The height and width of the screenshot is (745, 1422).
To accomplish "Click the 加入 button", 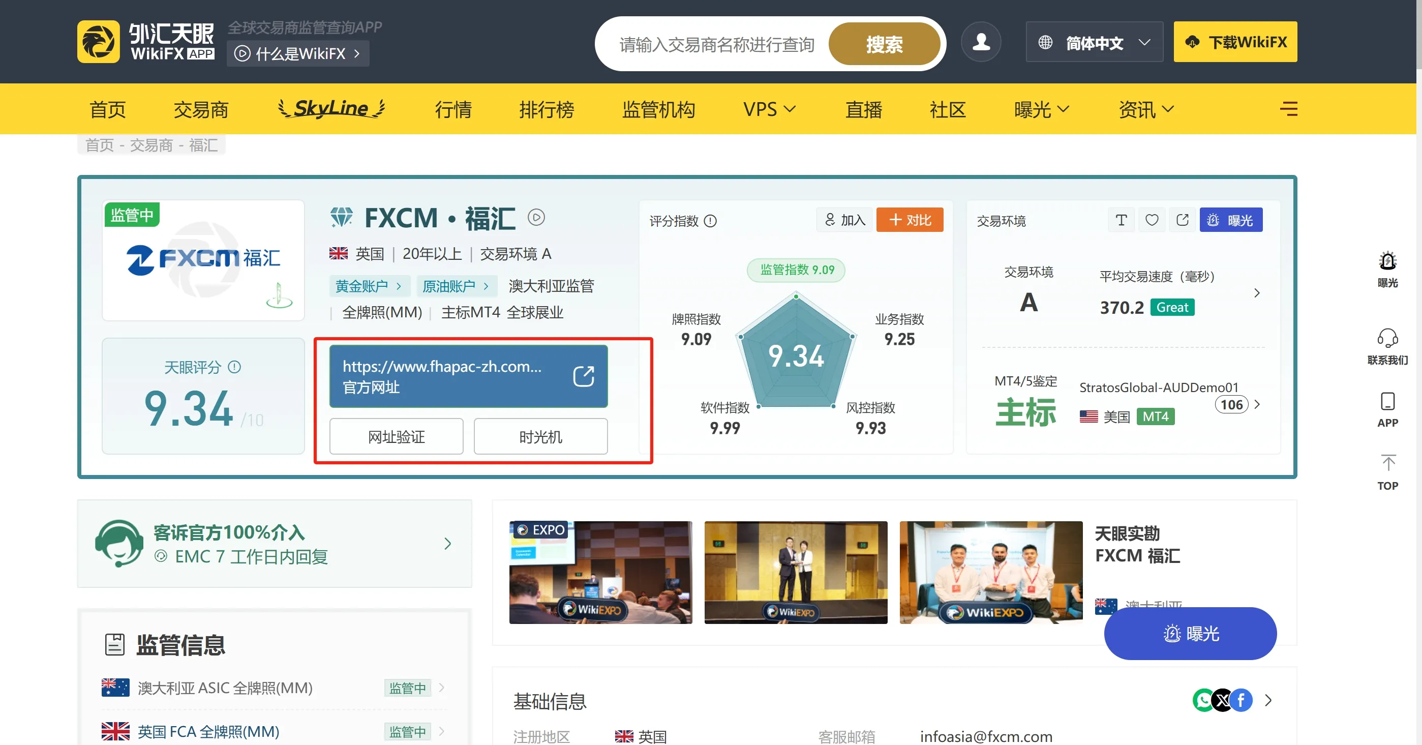I will coord(844,220).
